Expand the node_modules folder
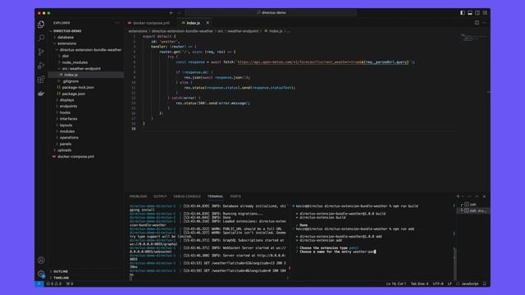This screenshot has width=525, height=295. pos(75,62)
